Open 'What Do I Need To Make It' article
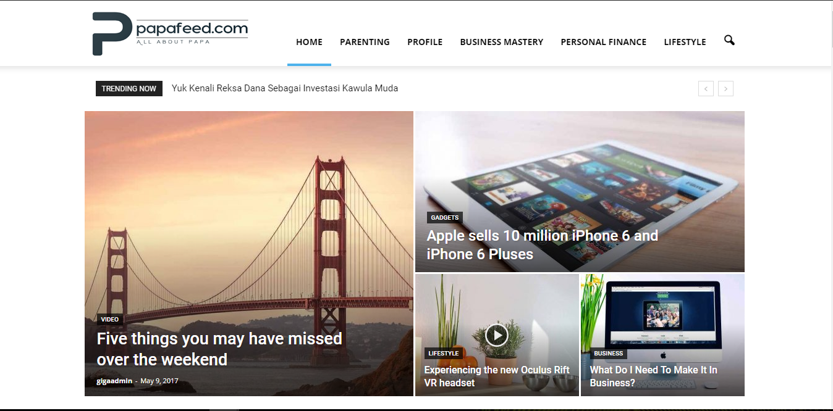 (653, 376)
